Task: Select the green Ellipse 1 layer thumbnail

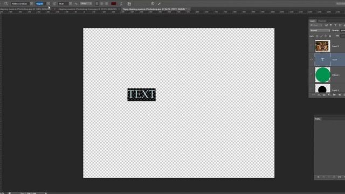Action: tap(322, 75)
